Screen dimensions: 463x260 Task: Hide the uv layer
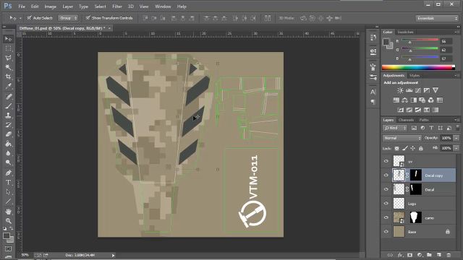tap(386, 161)
